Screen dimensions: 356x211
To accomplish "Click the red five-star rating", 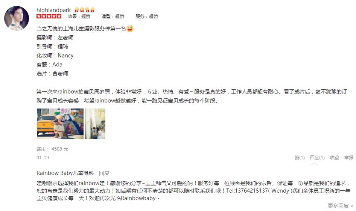I will [49, 16].
